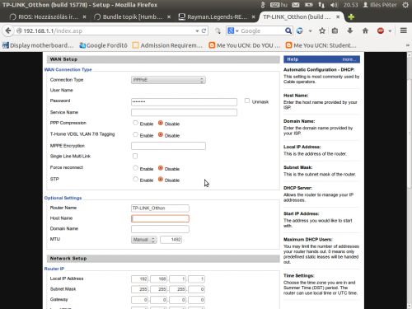The image size is (412, 309).
Task: Select Disable for STP
Action: (161, 179)
